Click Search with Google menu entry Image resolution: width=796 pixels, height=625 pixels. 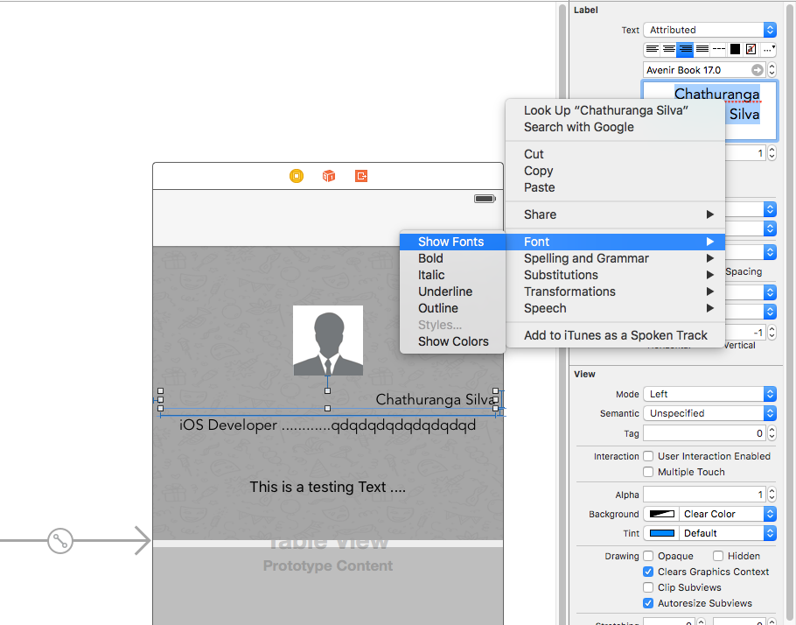coord(578,127)
